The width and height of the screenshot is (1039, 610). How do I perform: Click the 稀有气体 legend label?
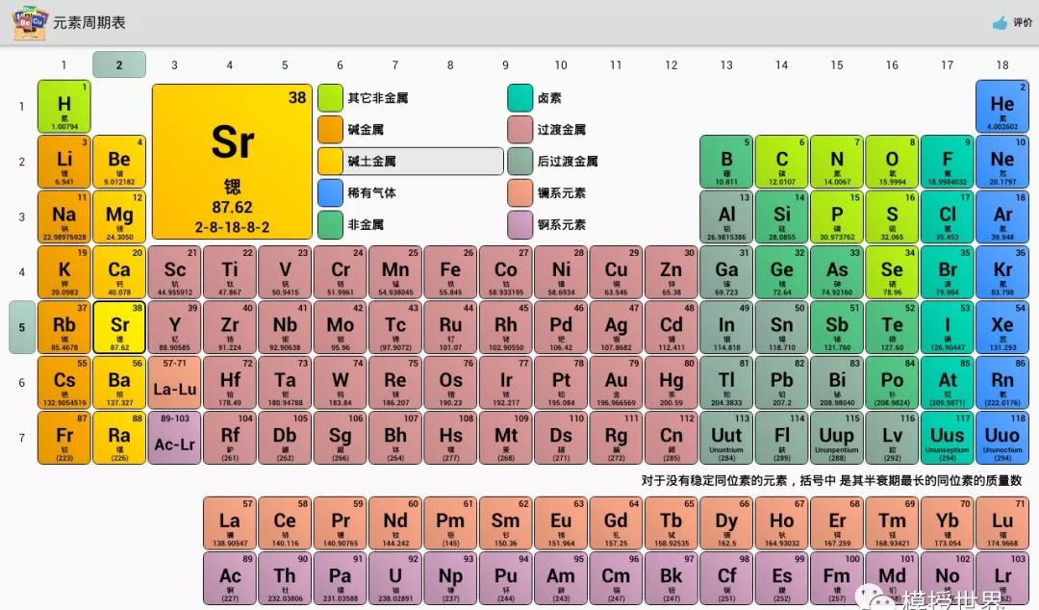[371, 192]
